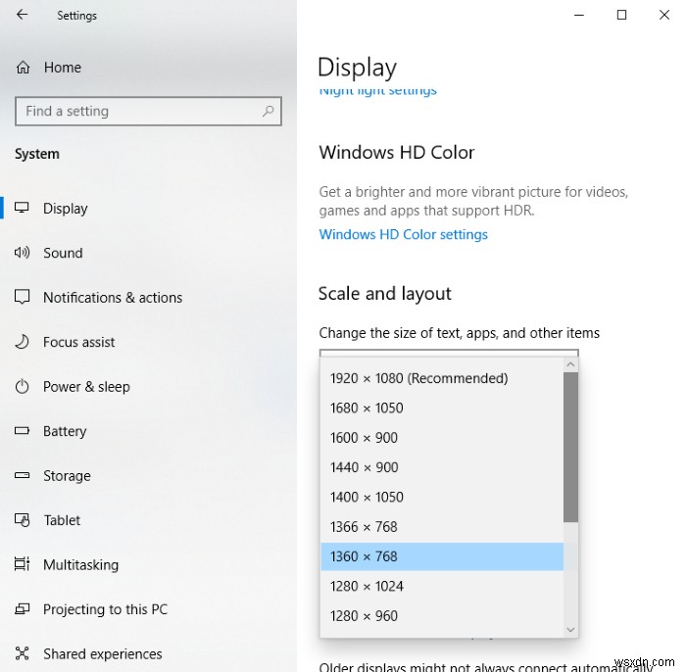This screenshot has height=672, width=686.
Task: Choose 1280 × 960 resolution
Action: point(442,616)
